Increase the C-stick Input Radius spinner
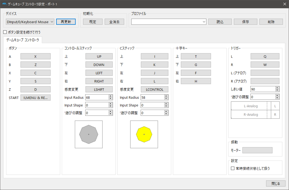This screenshot has width=289, height=190. pyautogui.click(x=166, y=96)
